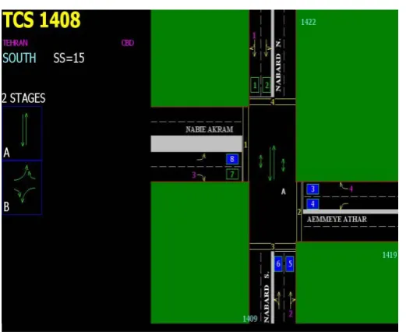Image resolution: width=406 pixels, height=332 pixels.
Task: Click left-turn arrow next to detector 4
Action: 344,207
